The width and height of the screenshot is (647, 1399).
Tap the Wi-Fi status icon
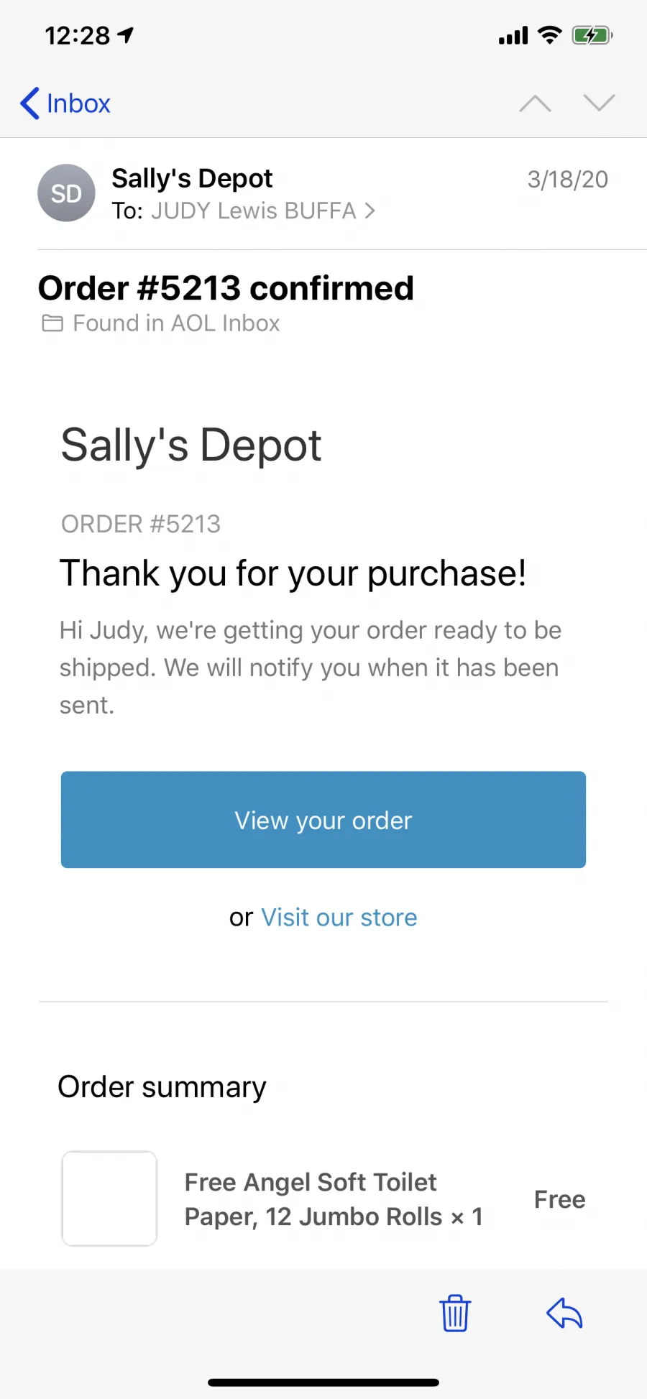coord(550,35)
